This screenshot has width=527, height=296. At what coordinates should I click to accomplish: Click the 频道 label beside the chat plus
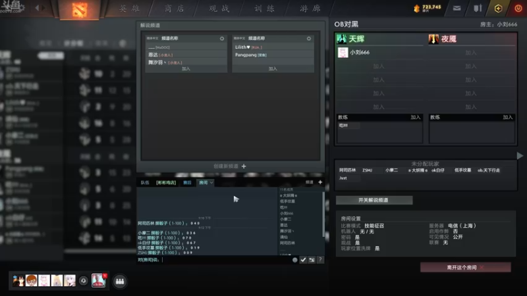[309, 182]
